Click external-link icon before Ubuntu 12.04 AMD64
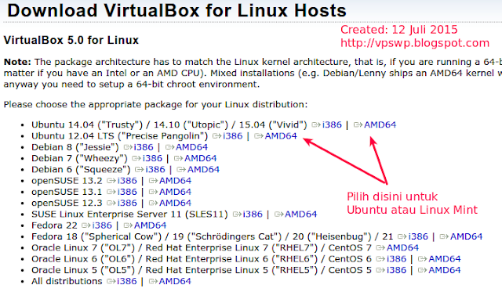This screenshot has height=292, width=502. coord(259,136)
